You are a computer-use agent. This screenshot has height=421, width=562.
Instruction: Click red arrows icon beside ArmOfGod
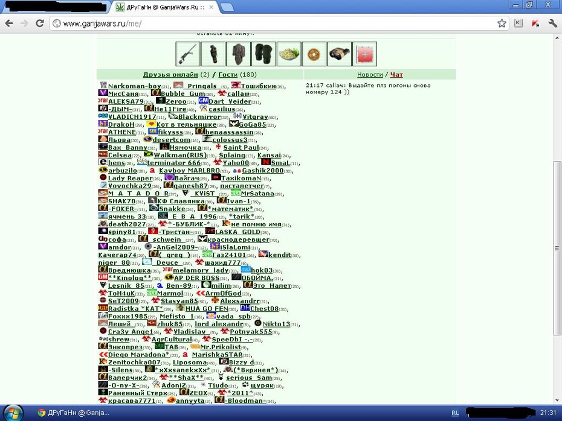[x=201, y=293]
